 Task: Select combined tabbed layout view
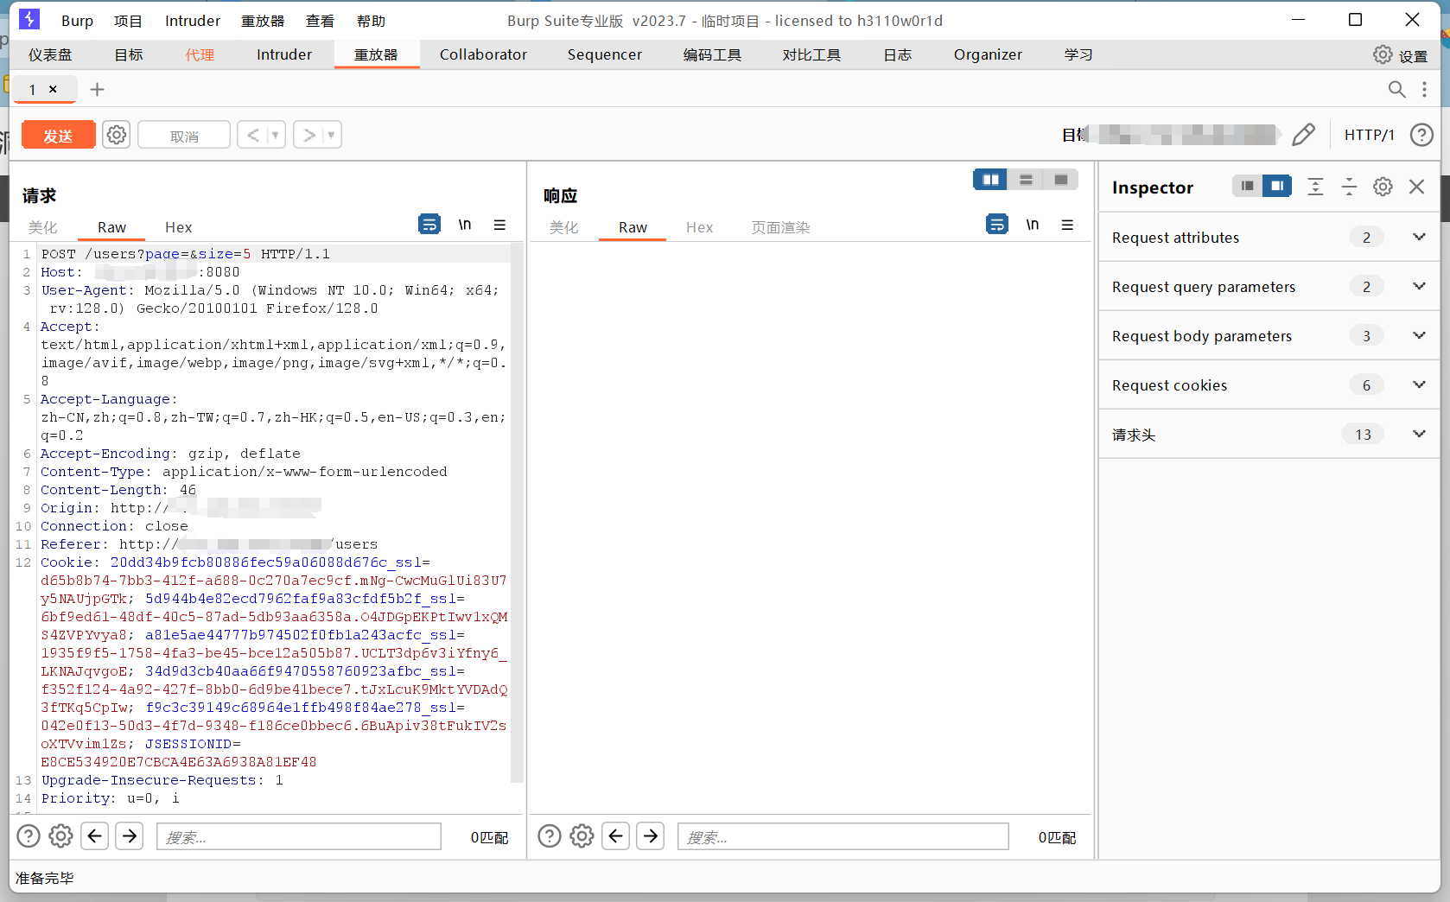(1061, 180)
